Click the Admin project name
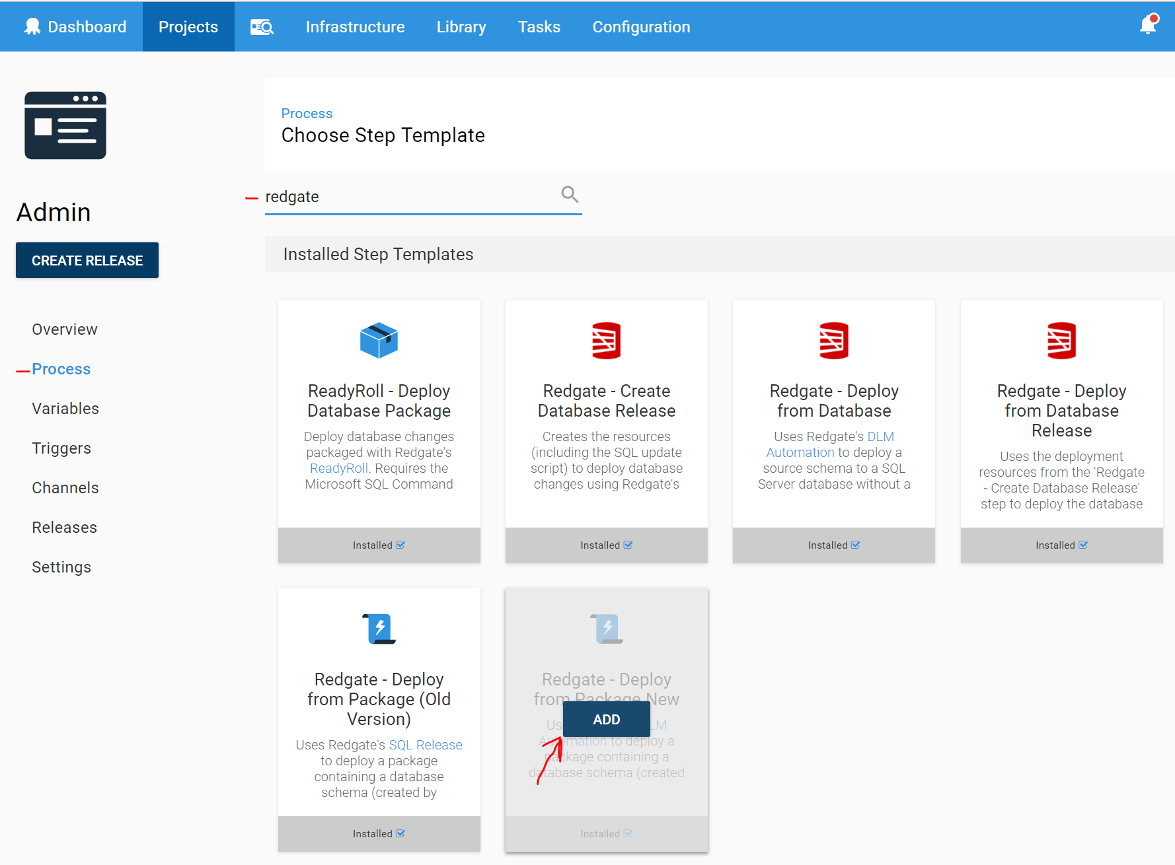 pyautogui.click(x=54, y=213)
